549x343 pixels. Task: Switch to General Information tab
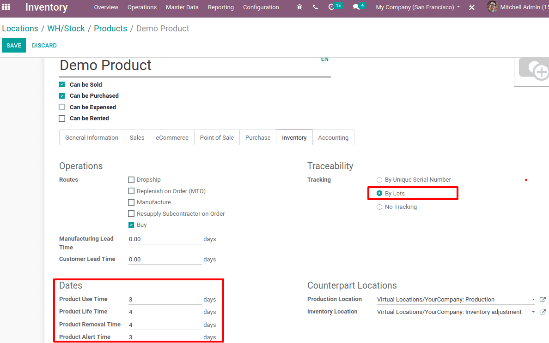92,138
